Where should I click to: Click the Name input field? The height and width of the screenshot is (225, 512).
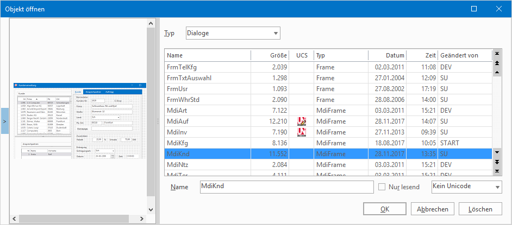tap(285, 187)
